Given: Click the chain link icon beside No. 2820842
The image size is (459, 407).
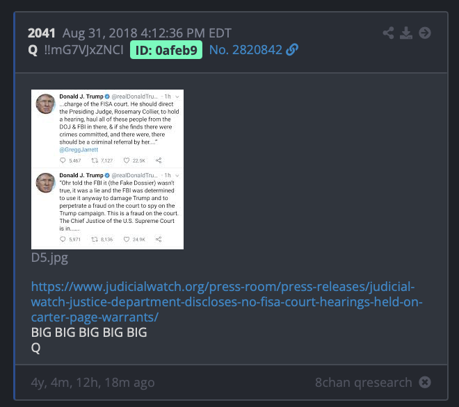Looking at the screenshot, I should tap(292, 50).
